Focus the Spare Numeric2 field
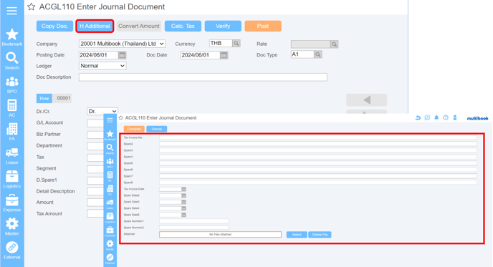Screen dimensions: 493x267 click(x=193, y=228)
